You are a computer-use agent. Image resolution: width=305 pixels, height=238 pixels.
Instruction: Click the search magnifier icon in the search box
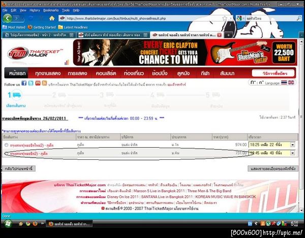[x=298, y=18]
